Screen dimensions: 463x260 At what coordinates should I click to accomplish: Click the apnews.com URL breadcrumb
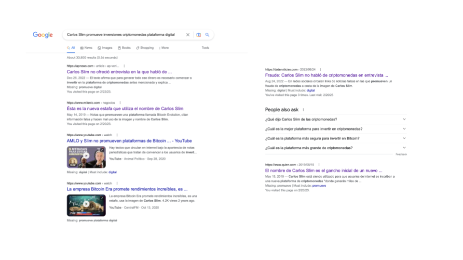(93, 66)
